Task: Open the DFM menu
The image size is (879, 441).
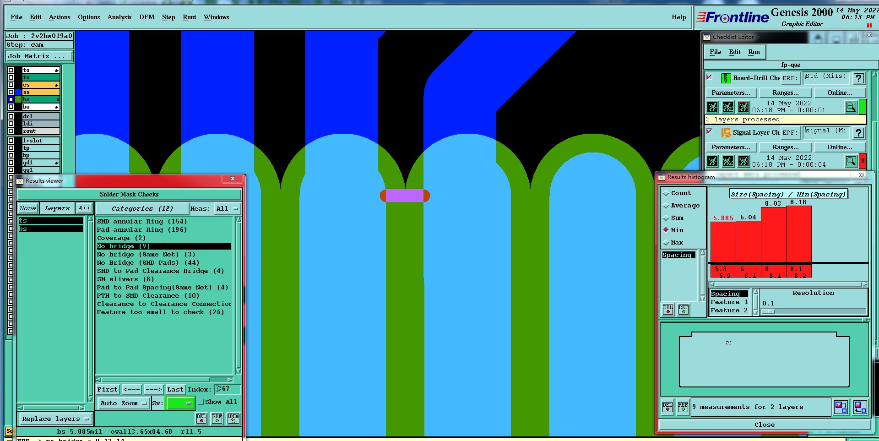Action: tap(147, 17)
